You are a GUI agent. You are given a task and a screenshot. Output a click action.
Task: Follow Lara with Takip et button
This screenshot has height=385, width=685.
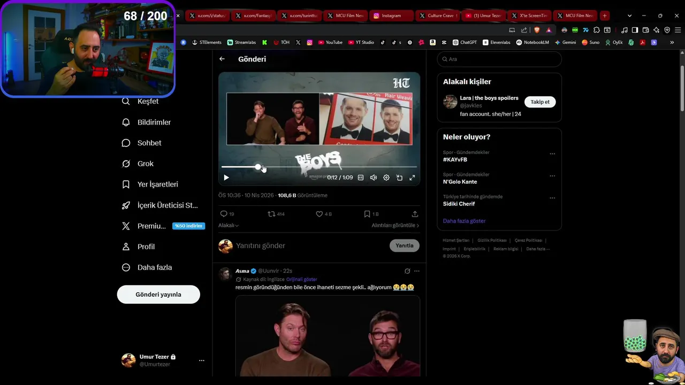click(540, 102)
